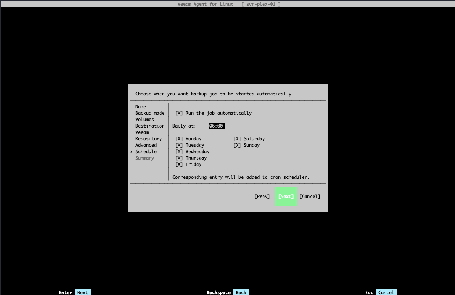This screenshot has width=455, height=295.
Task: Click the cron scheduler note text
Action: 241,177
